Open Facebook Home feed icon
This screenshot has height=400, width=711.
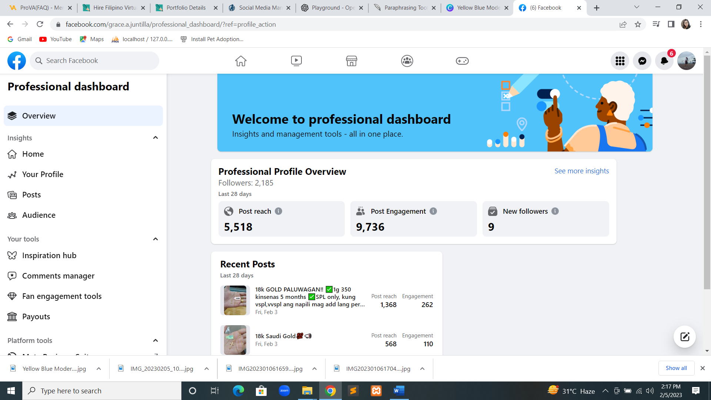[x=241, y=61]
